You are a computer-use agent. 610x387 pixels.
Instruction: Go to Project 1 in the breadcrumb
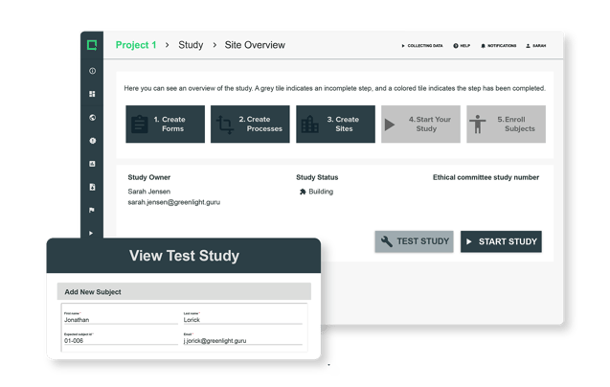135,45
